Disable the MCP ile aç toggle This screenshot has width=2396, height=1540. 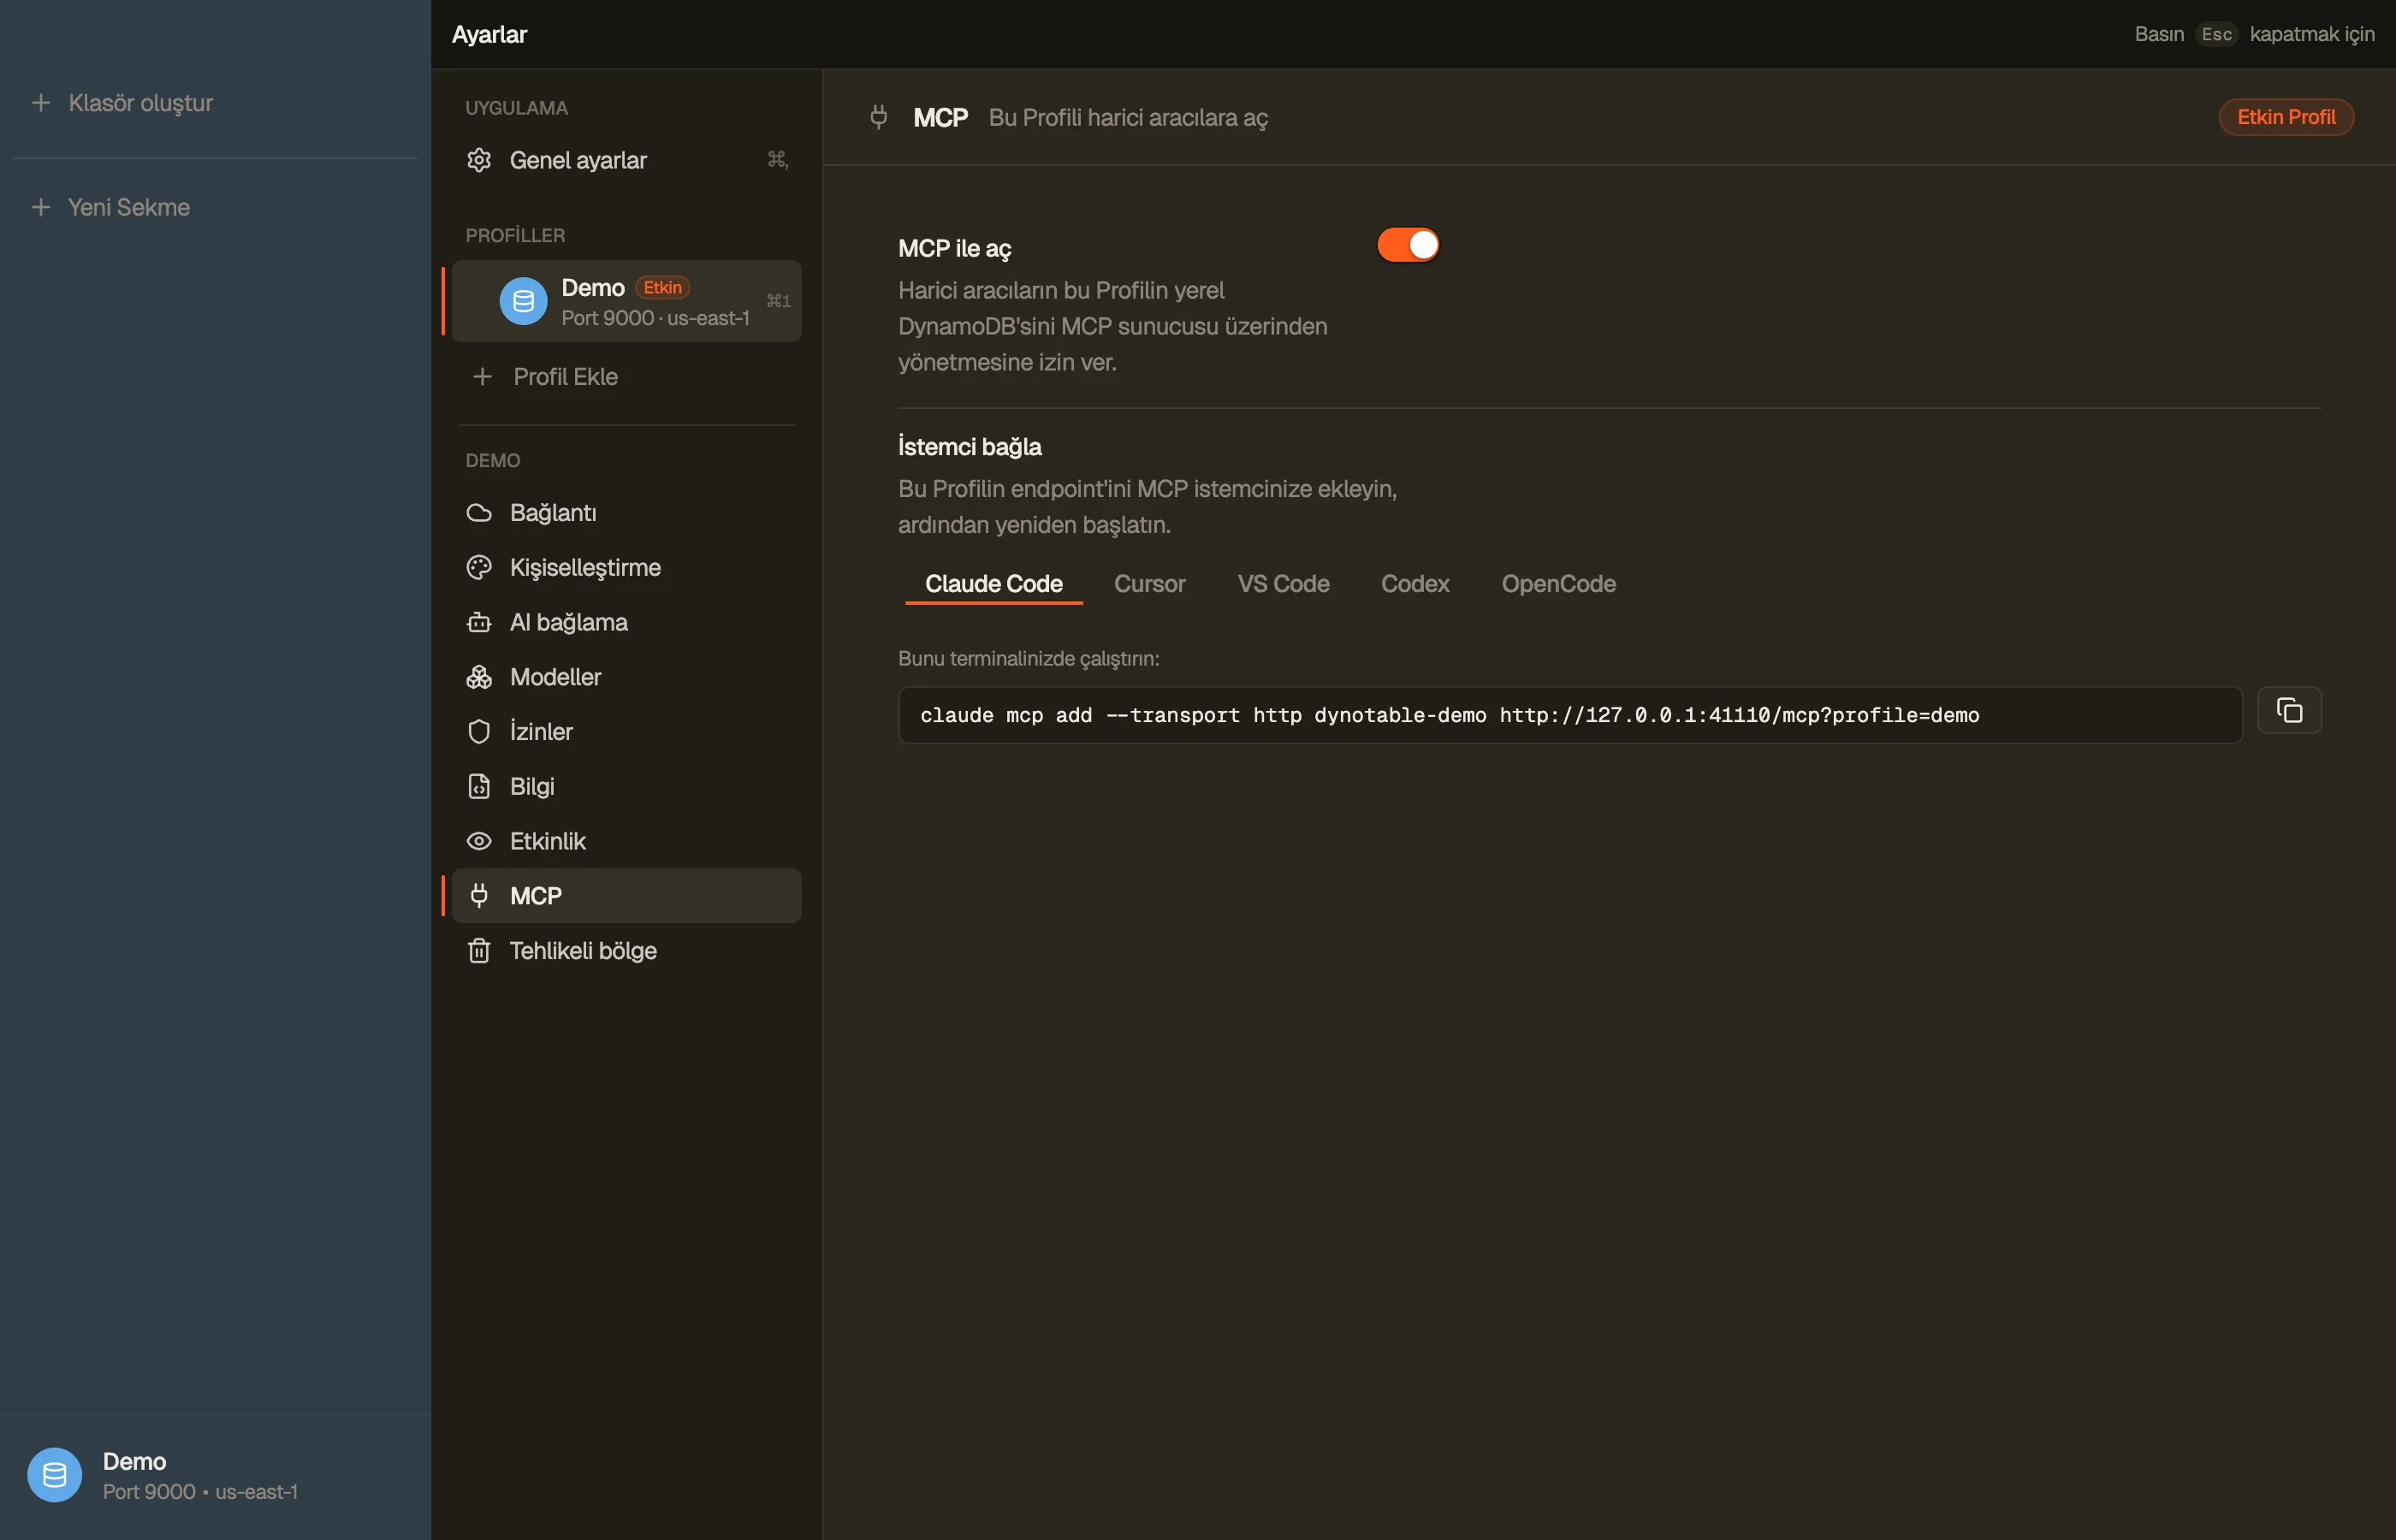(1408, 245)
